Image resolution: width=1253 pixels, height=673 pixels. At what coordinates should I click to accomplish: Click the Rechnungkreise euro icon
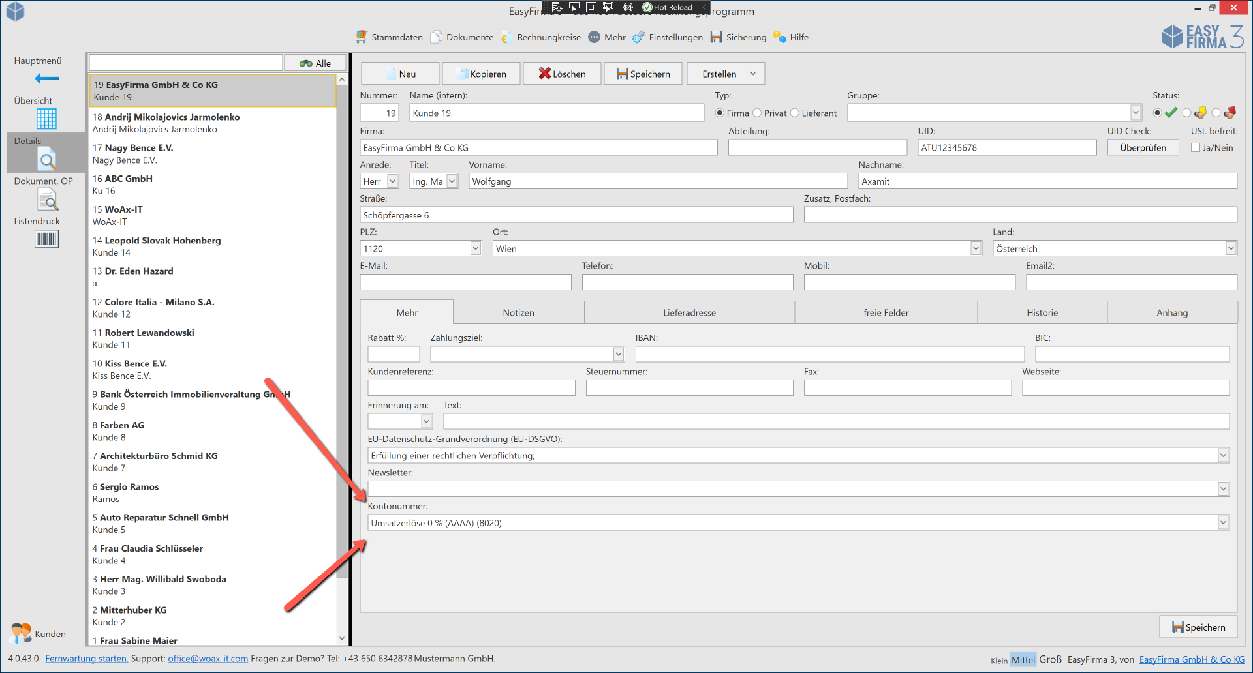[506, 37]
